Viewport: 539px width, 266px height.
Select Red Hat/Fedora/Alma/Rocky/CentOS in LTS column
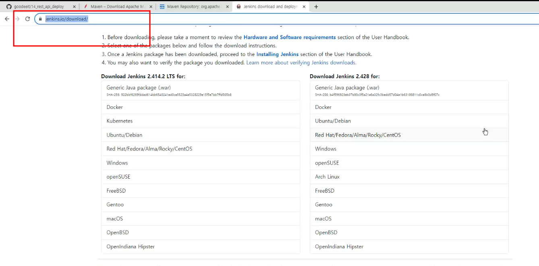tap(201, 149)
